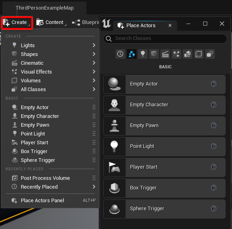Click drag handle beside Empty Actor menu item
Image resolution: width=232 pixels, height=229 pixels.
(x=94, y=107)
